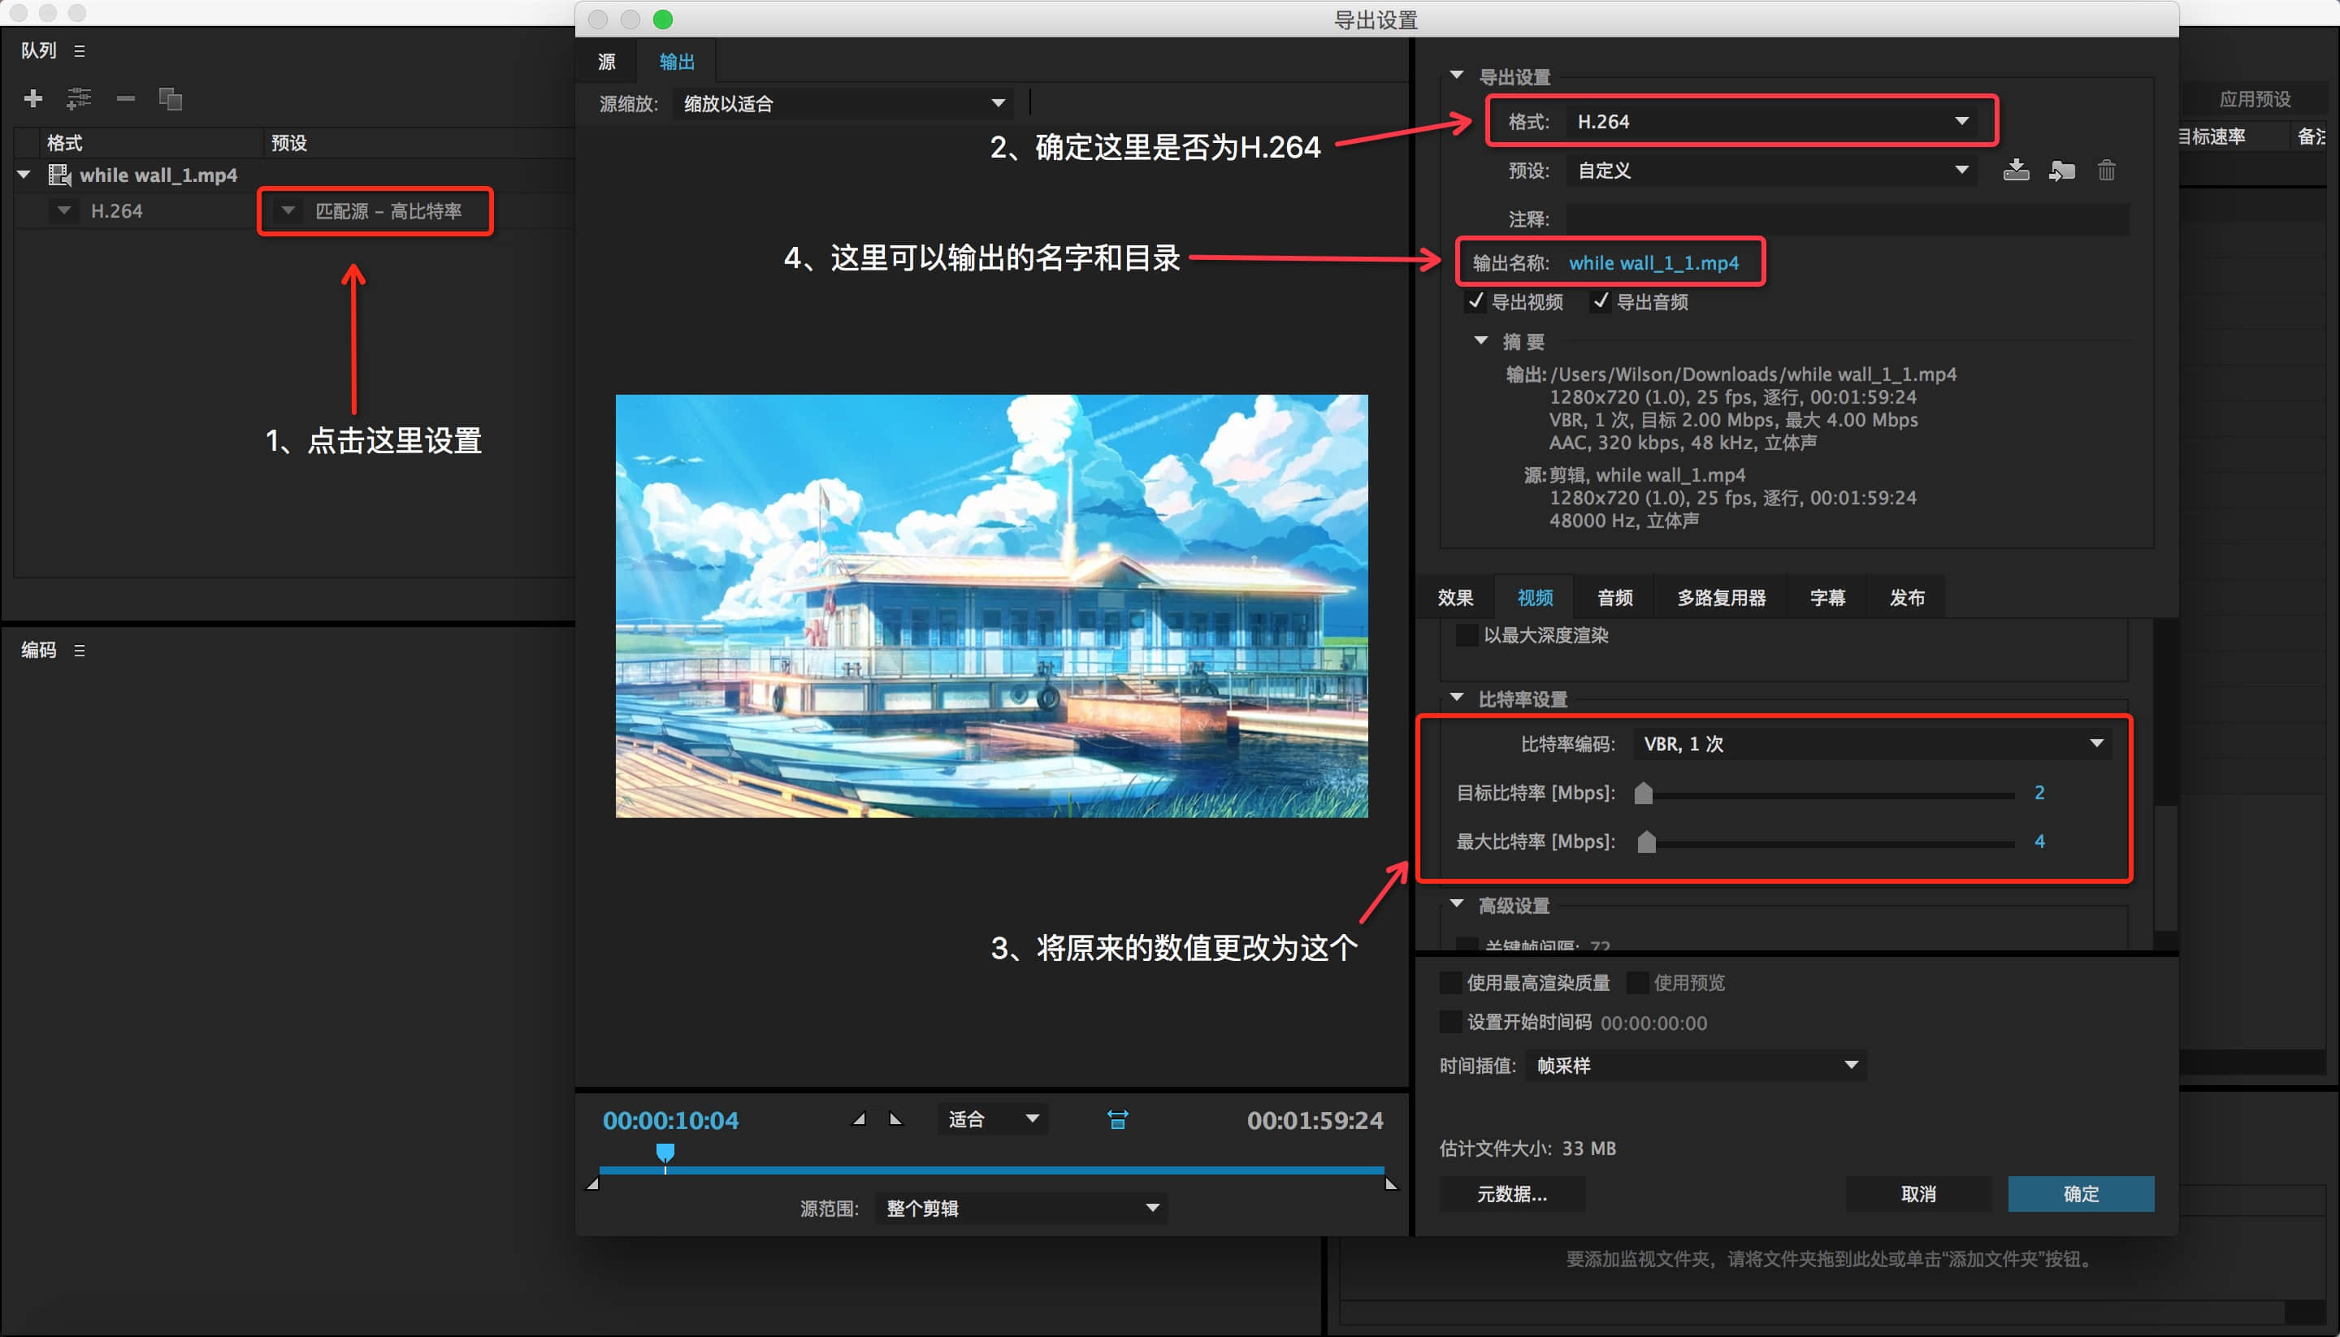The width and height of the screenshot is (2340, 1337).
Task: Enable 使用最高渲染质量 checkbox
Action: point(1450,983)
